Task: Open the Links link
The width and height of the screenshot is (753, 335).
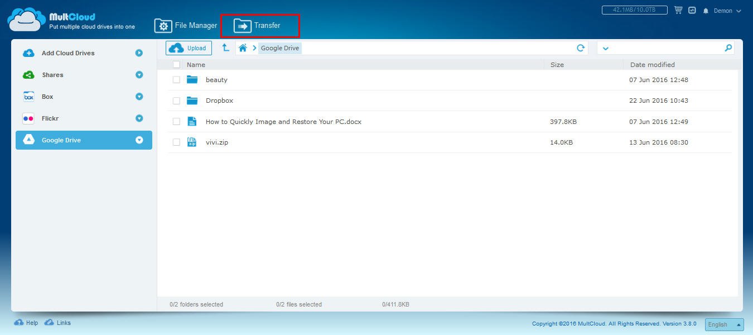Action: [x=64, y=323]
